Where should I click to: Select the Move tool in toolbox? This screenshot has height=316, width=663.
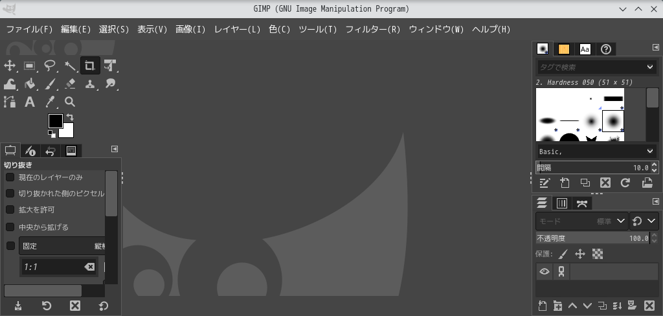pos(9,65)
